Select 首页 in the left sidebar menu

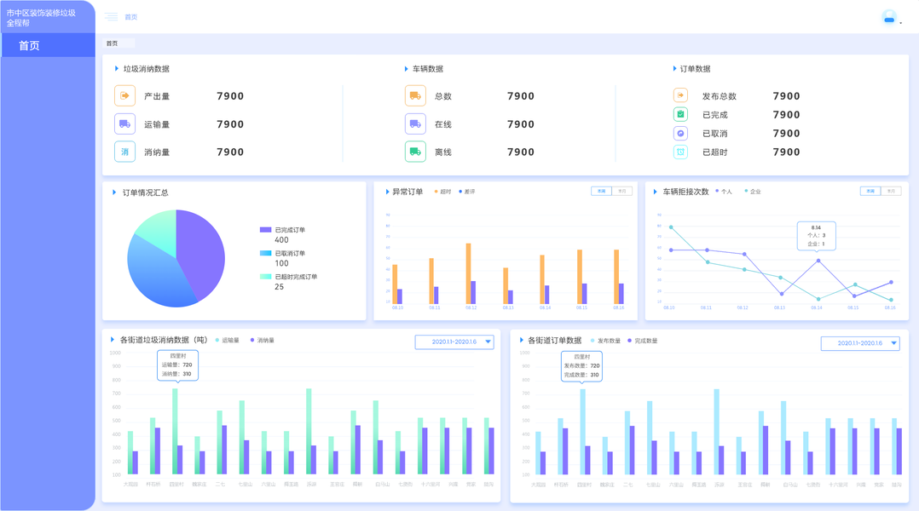pos(48,45)
